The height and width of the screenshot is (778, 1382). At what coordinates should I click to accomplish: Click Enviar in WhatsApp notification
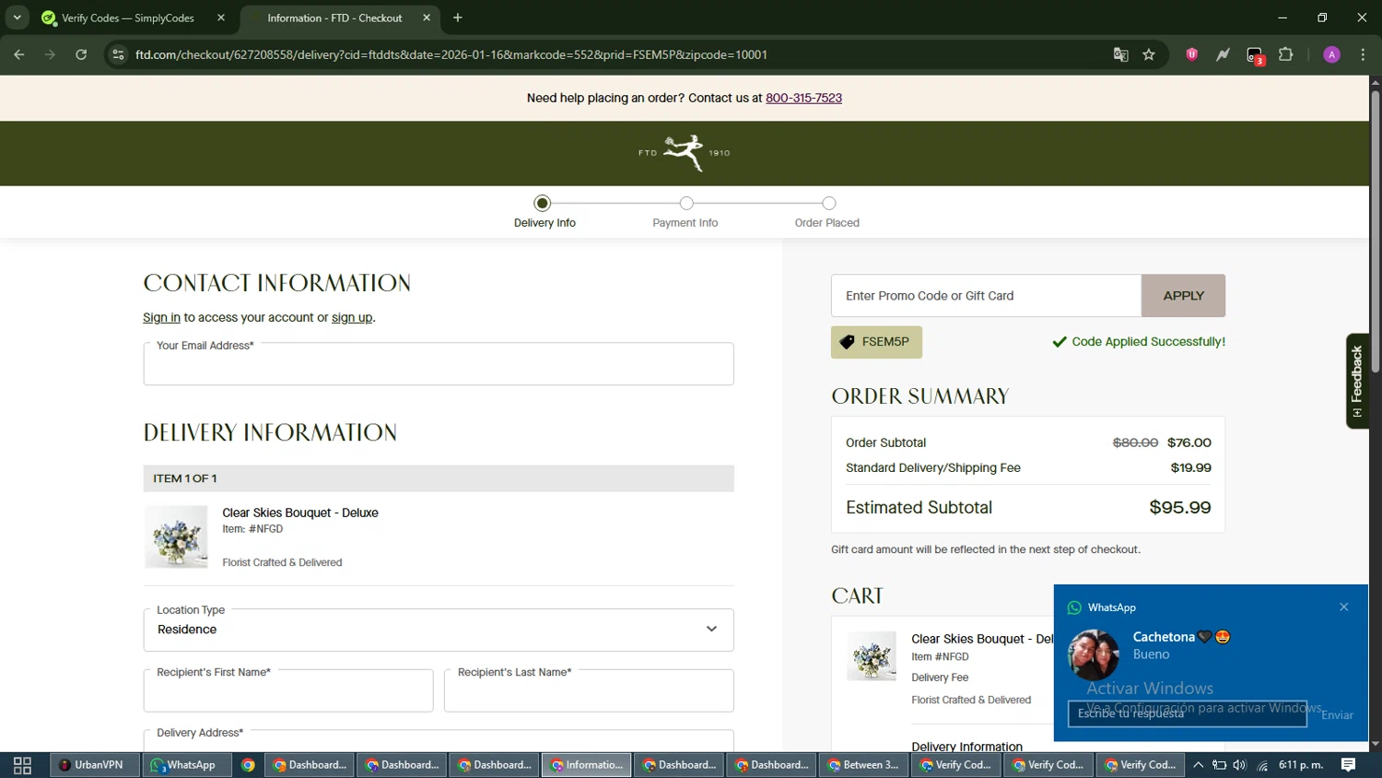1337,714
